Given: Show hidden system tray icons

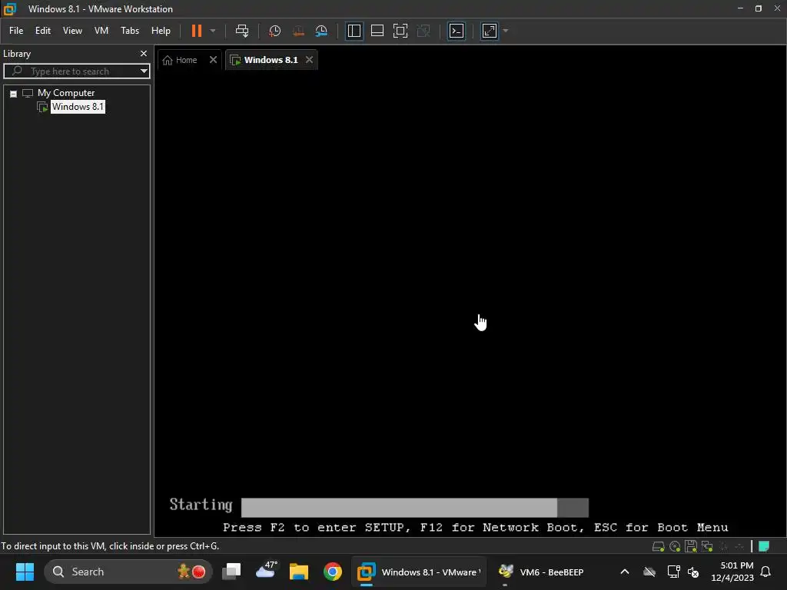Looking at the screenshot, I should pyautogui.click(x=624, y=572).
